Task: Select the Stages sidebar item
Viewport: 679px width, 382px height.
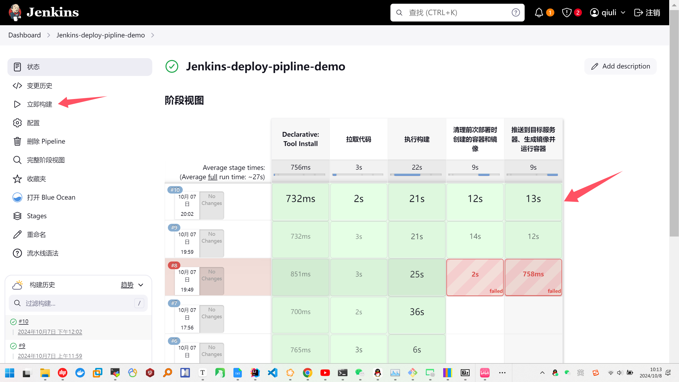Action: tap(37, 216)
